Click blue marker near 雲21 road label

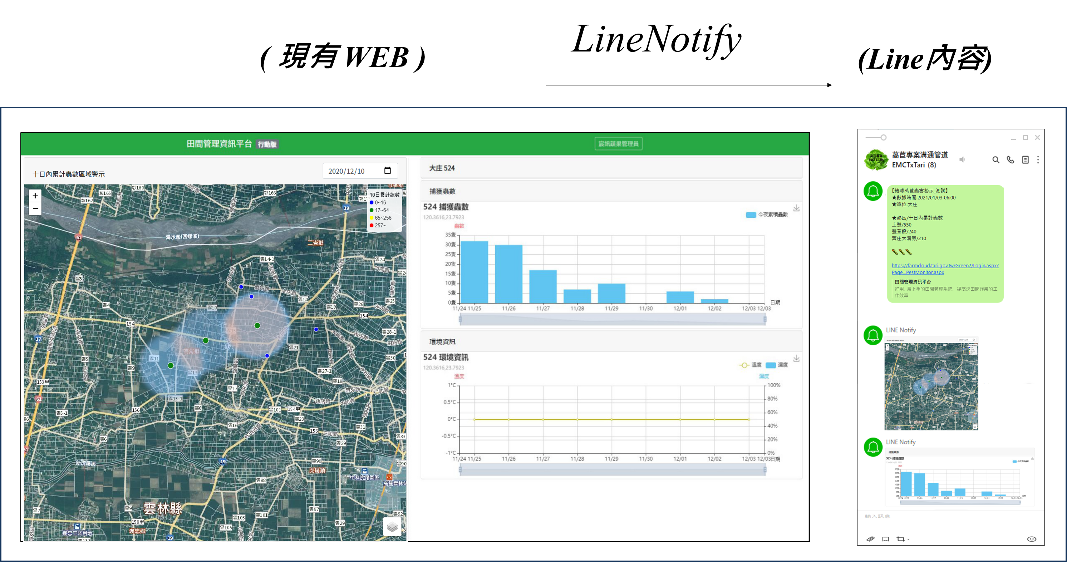pos(267,356)
